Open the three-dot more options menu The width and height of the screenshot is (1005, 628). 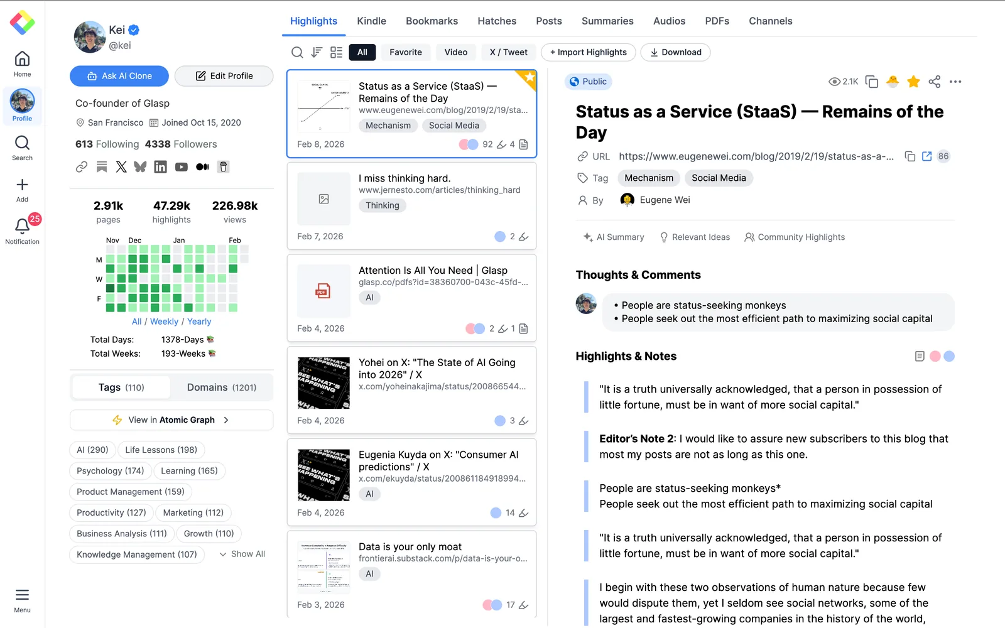[x=955, y=82]
